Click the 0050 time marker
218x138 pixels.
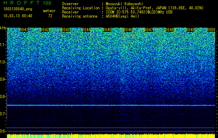(211, 30)
